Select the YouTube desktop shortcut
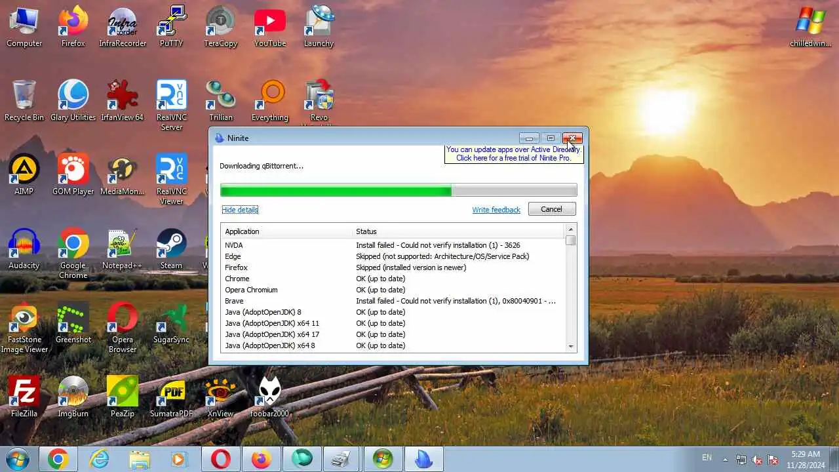 270,26
